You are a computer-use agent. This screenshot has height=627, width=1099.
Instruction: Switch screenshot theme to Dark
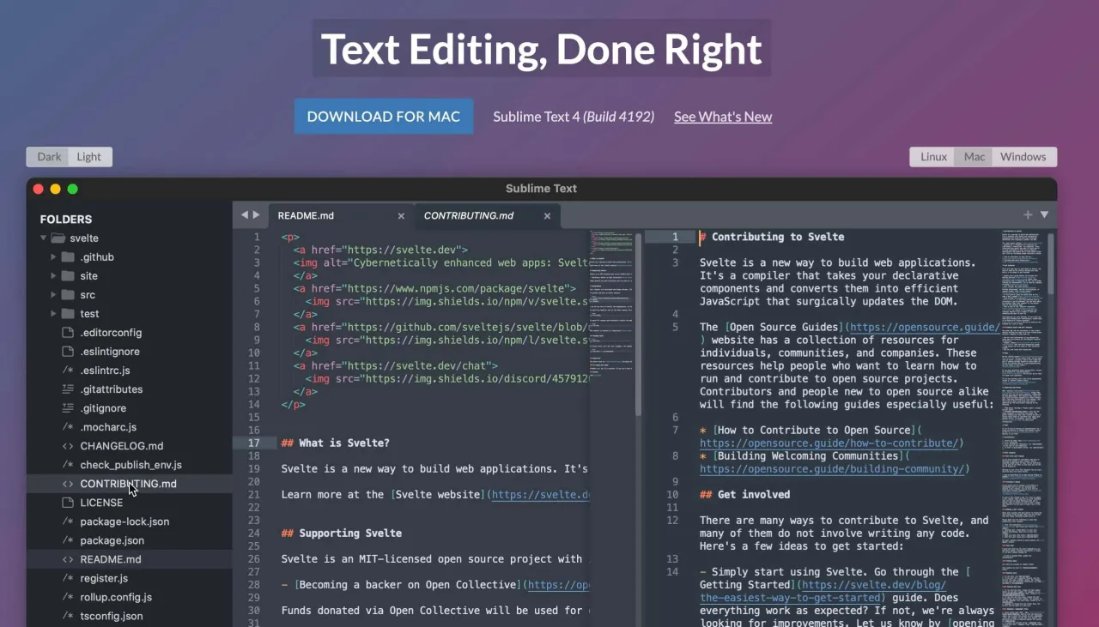click(x=49, y=157)
